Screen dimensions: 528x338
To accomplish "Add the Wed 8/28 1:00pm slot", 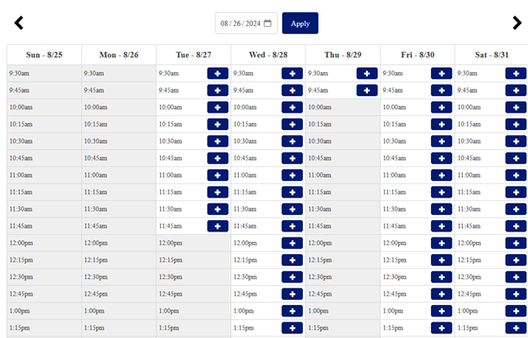I will coord(293,311).
